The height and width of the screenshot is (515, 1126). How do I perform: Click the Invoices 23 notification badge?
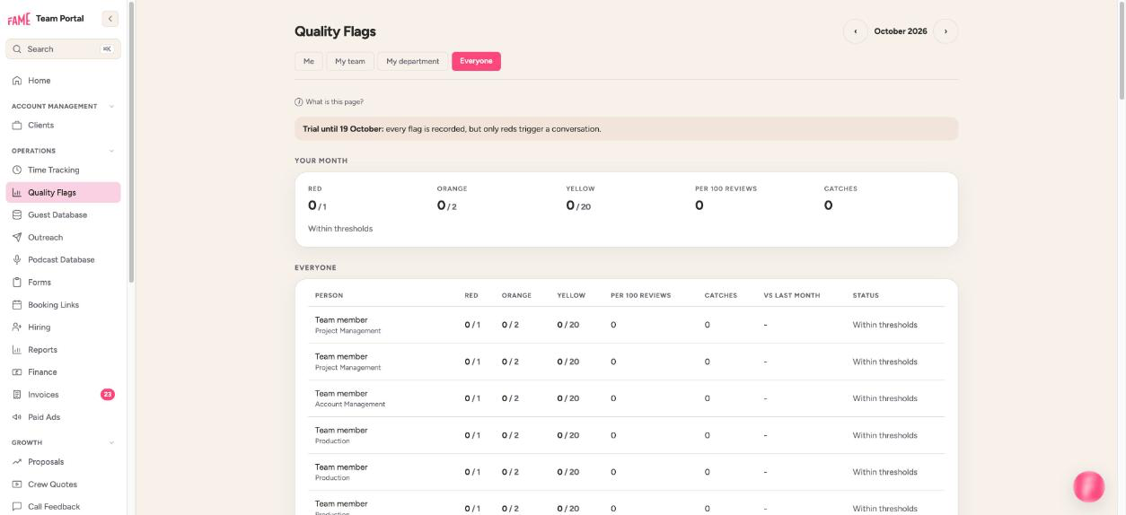[x=108, y=395]
